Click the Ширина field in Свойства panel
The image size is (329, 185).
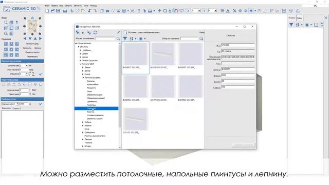click(x=238, y=75)
